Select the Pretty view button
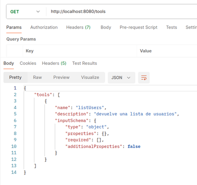 16,77
